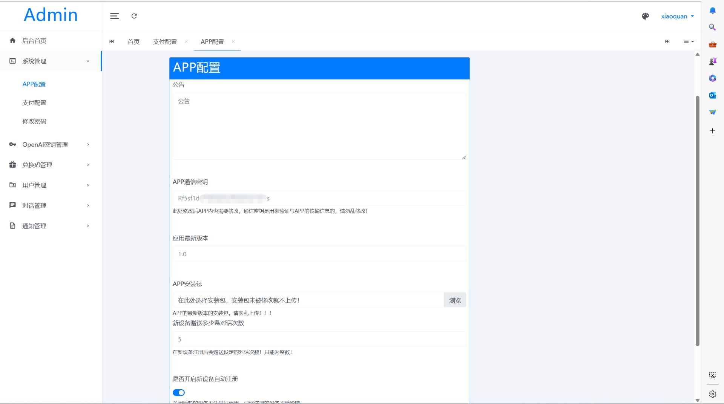Screen dimensions: 724x404
Task: Switch to the 支付配置 tab
Action: tap(165, 41)
